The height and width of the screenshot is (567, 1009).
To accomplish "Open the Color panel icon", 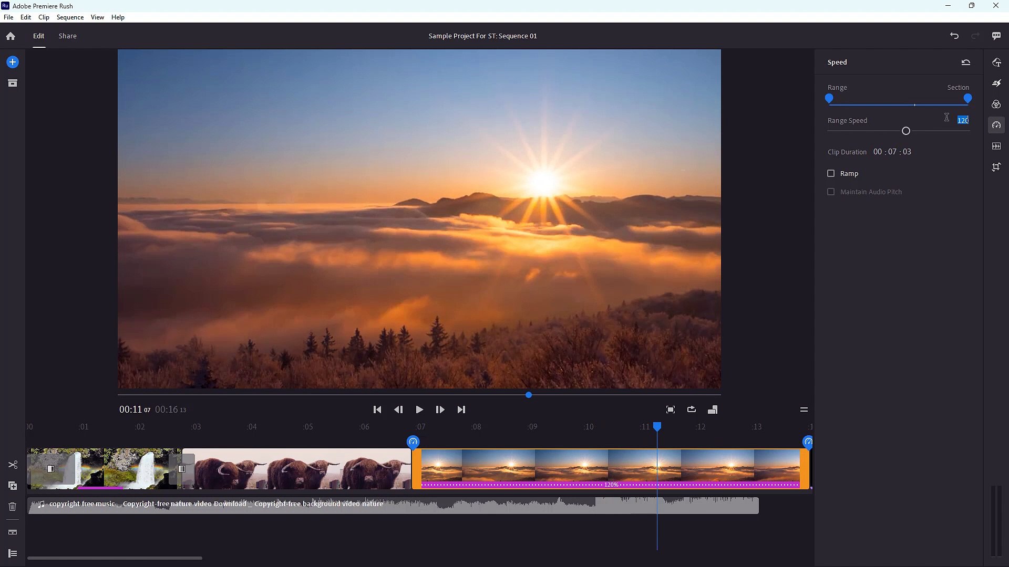I will pos(996,104).
